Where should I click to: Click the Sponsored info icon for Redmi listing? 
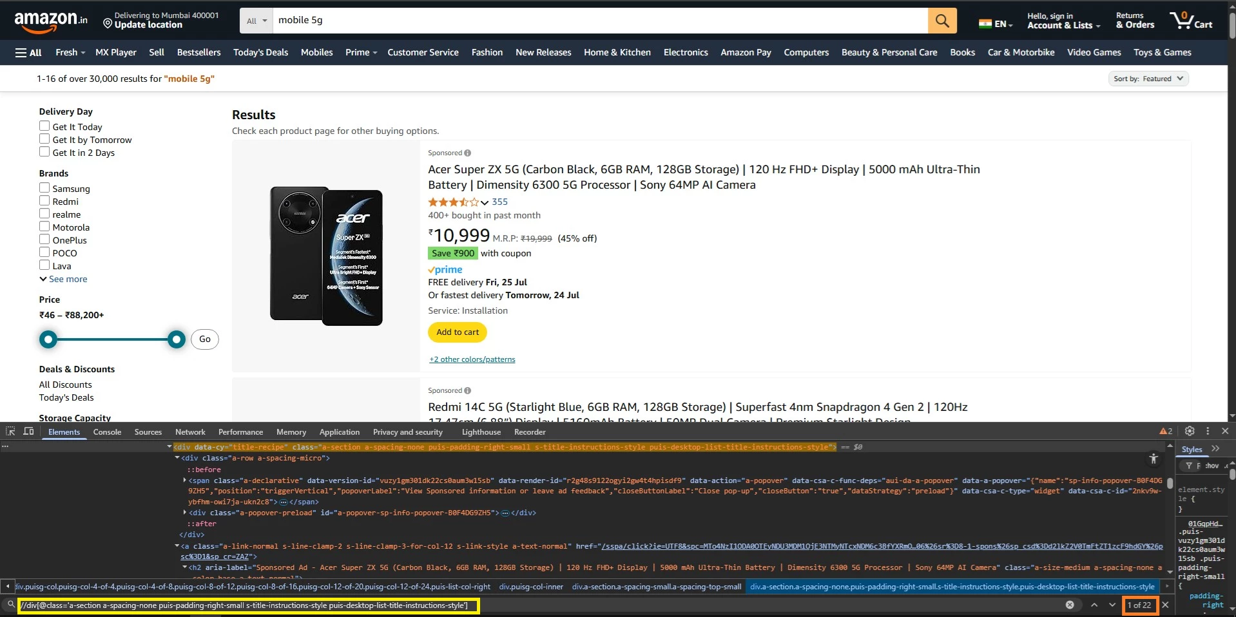click(467, 391)
